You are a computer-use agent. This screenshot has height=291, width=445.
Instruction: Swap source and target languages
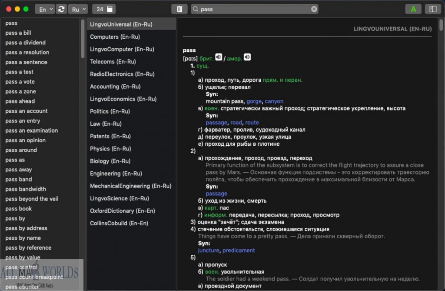tap(61, 9)
